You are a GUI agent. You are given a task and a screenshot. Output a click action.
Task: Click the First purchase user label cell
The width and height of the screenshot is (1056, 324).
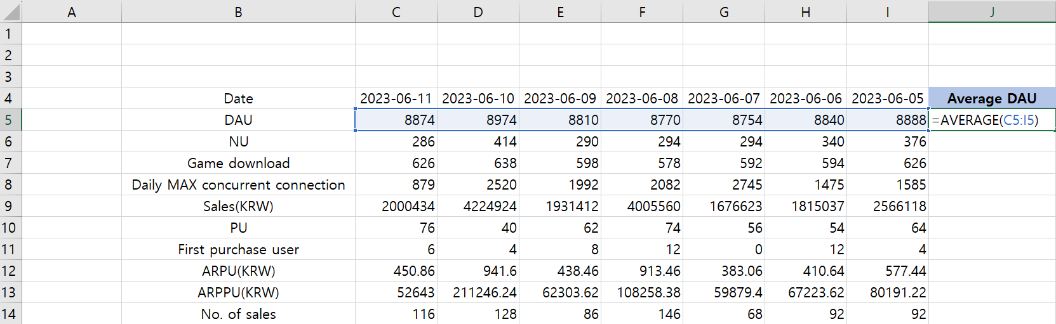(238, 249)
